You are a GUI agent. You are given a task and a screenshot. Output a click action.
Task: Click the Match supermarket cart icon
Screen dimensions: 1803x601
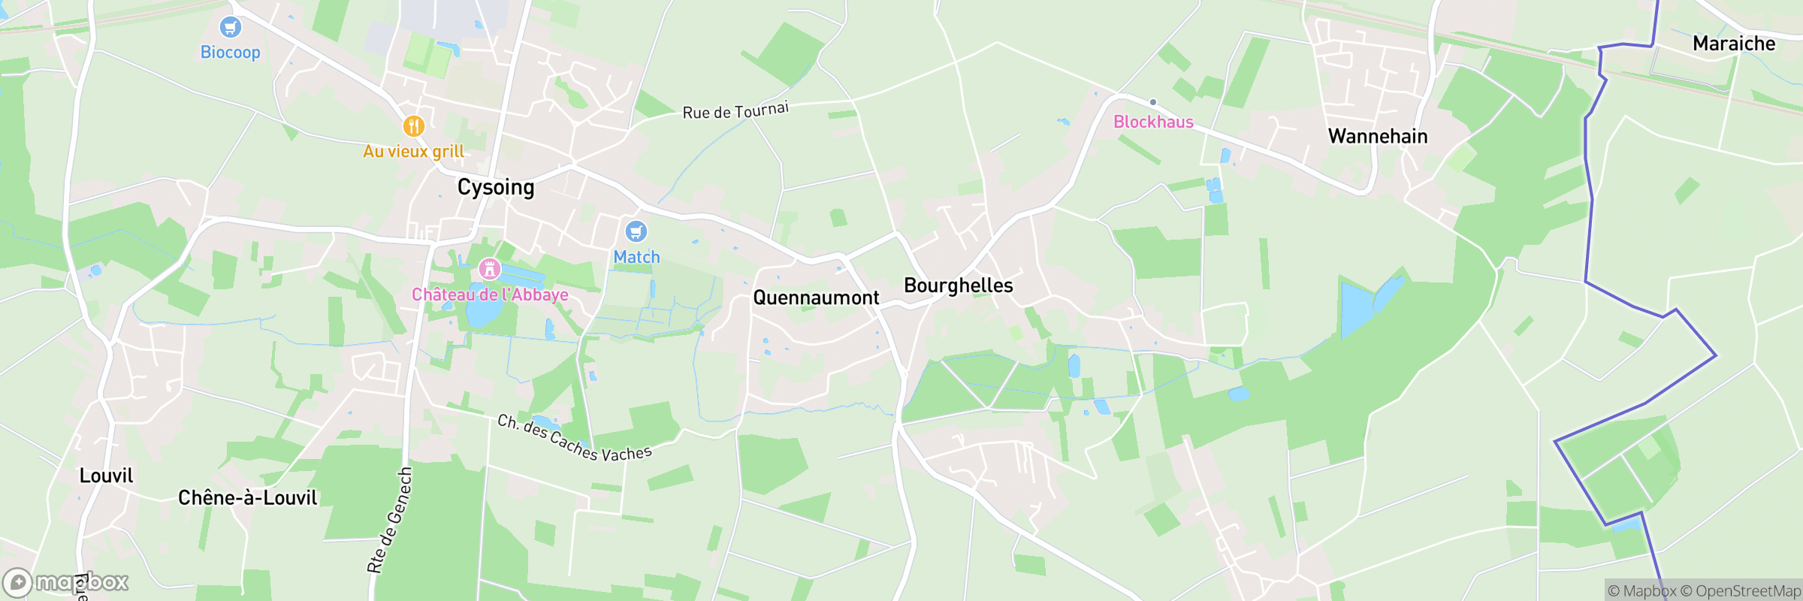click(x=636, y=231)
